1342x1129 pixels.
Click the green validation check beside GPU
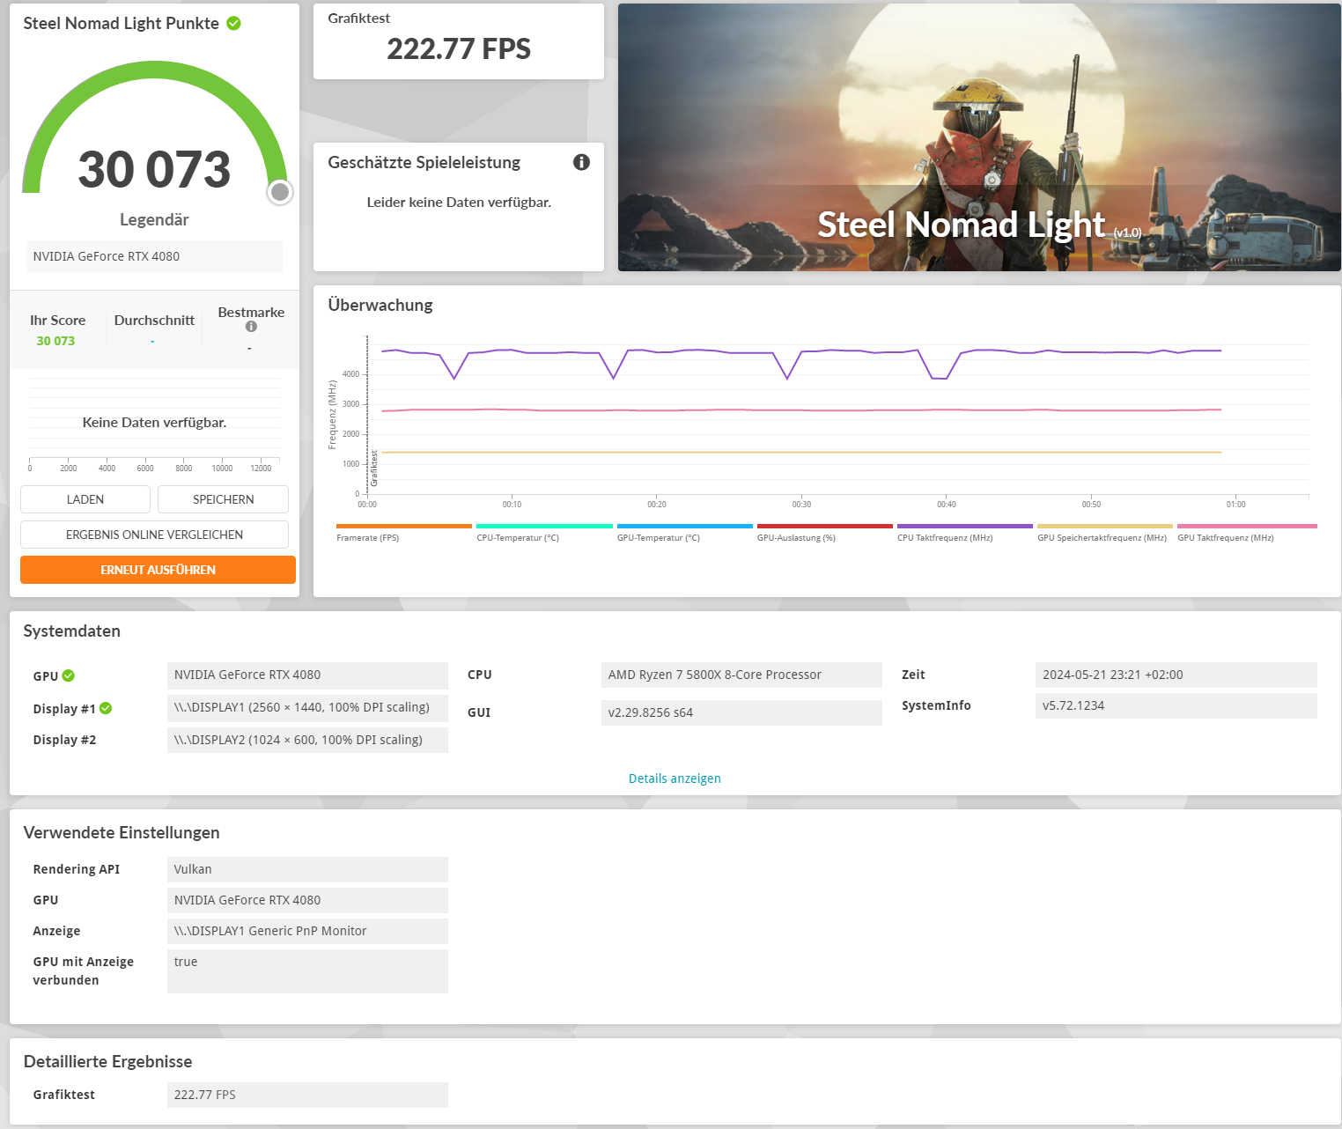[x=69, y=675]
